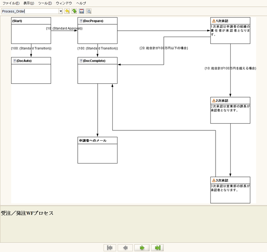267x252 pixels.
Task: Click the DocPrepare node document icon
Action: click(81, 21)
